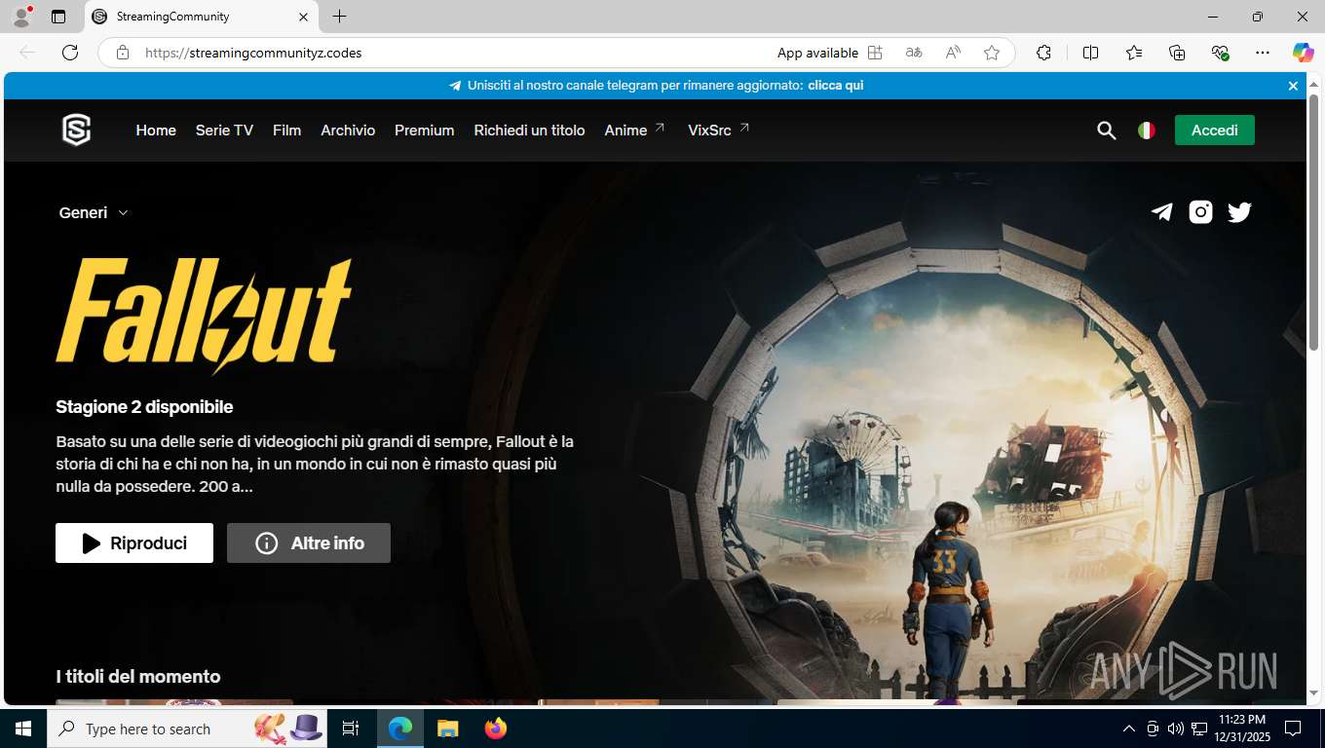This screenshot has width=1325, height=748.
Task: Open the Anime external link
Action: click(634, 131)
